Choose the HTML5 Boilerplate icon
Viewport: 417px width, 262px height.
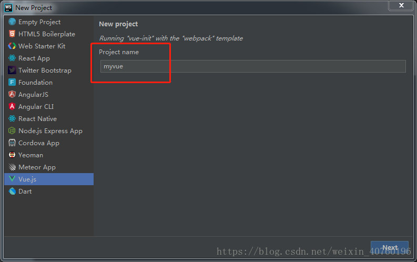tap(12, 34)
